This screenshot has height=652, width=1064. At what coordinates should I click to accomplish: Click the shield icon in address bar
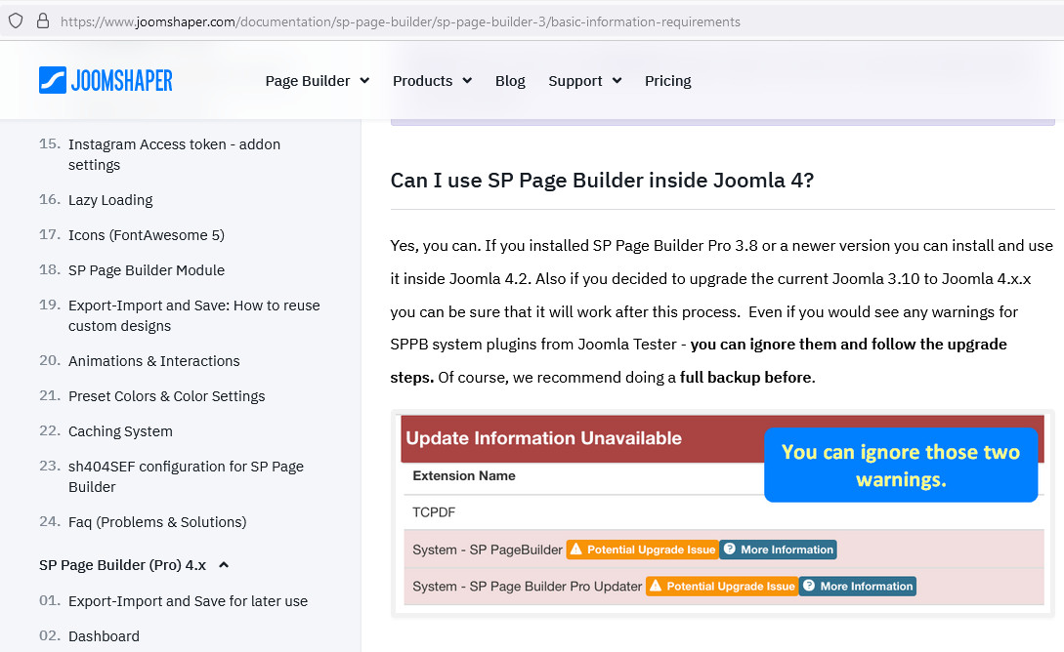pyautogui.click(x=16, y=20)
